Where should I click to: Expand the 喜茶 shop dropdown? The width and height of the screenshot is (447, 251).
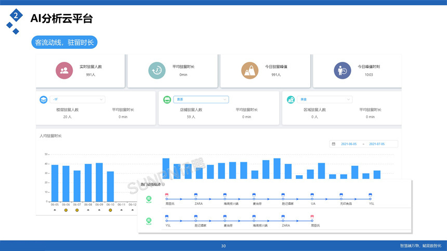point(201,99)
